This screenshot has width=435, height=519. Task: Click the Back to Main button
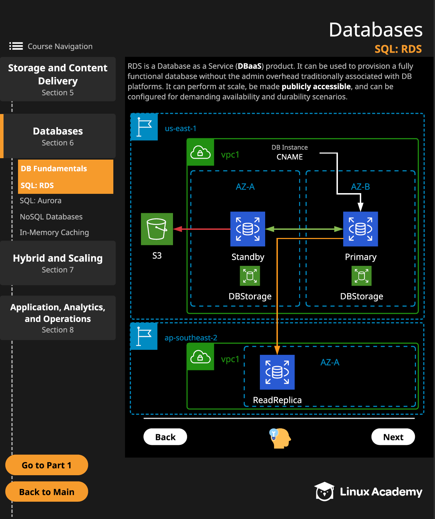[47, 491]
